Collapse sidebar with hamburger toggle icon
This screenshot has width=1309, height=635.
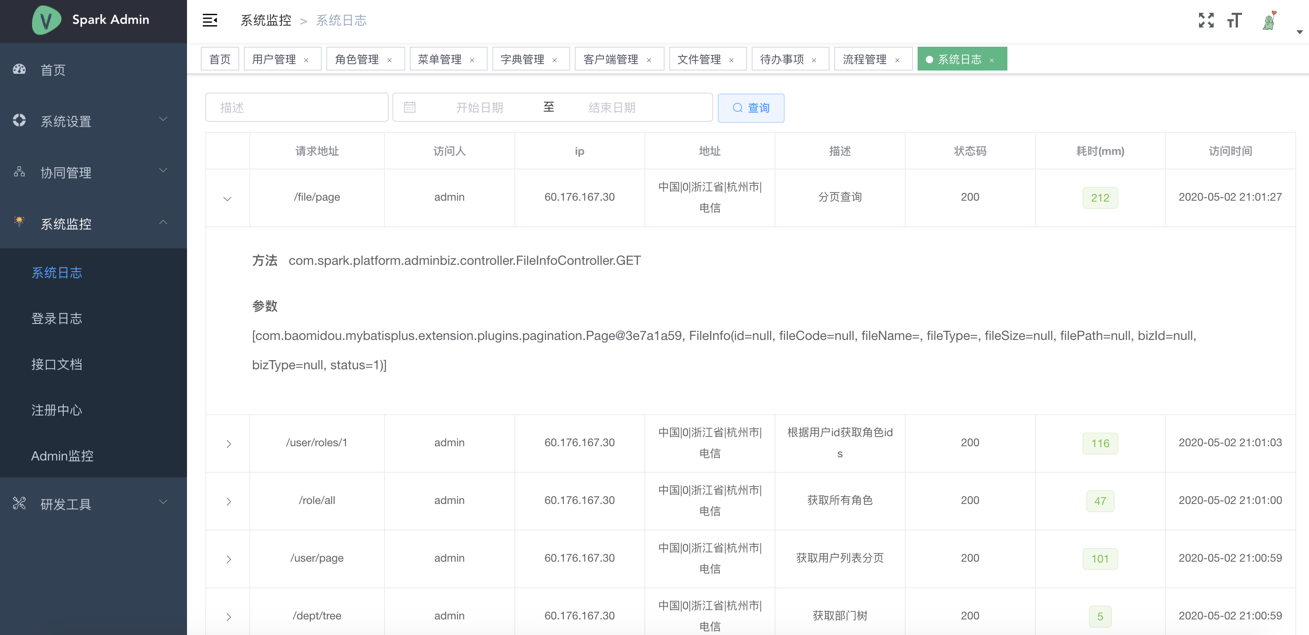point(210,20)
